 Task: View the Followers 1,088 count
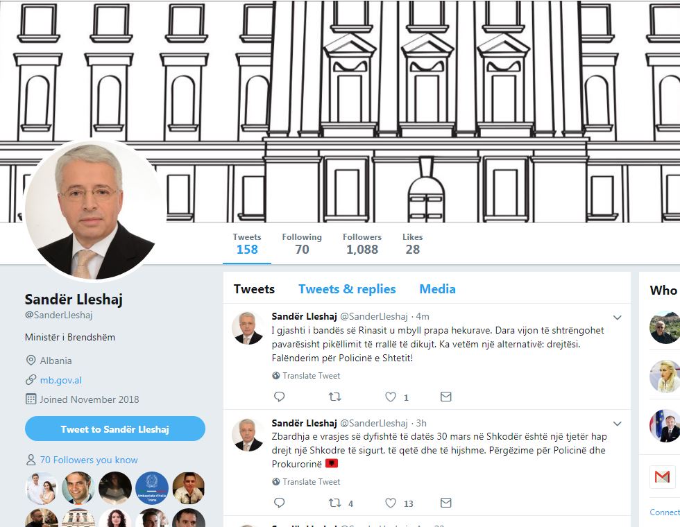pyautogui.click(x=362, y=244)
